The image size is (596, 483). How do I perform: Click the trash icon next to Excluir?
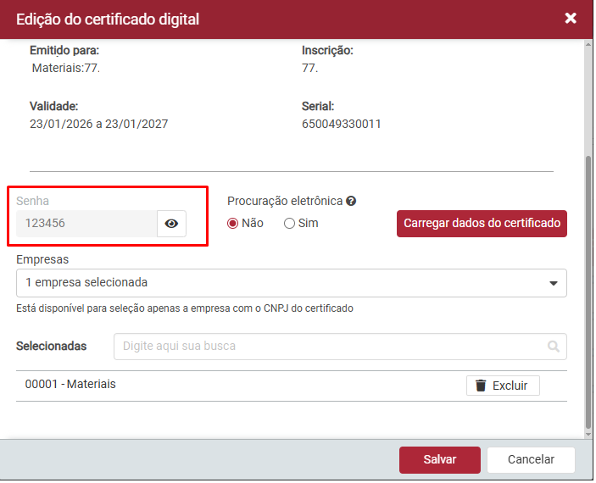pyautogui.click(x=481, y=386)
